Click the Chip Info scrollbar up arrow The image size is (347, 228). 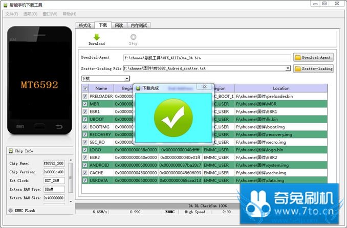pyautogui.click(x=71, y=160)
